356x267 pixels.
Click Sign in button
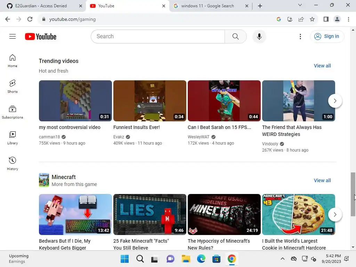pyautogui.click(x=327, y=36)
